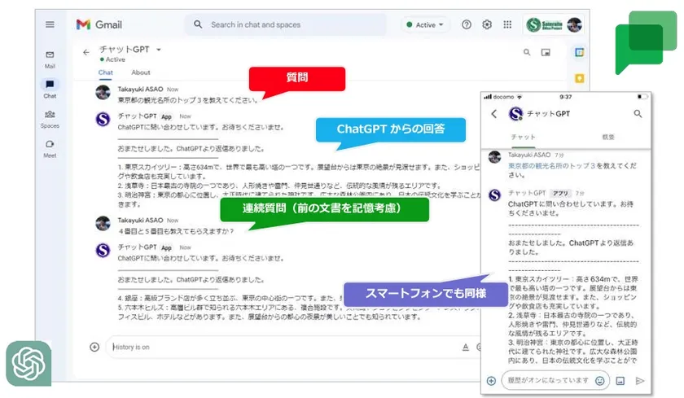
Task: Open the Keep side panel icon
Action: click(x=579, y=78)
